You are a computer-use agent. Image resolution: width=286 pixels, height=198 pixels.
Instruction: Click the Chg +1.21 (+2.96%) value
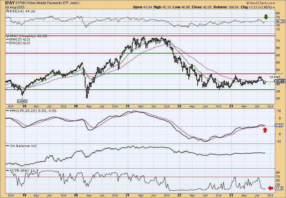click(x=256, y=7)
